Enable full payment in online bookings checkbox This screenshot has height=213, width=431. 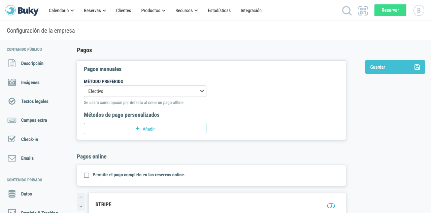(x=87, y=175)
